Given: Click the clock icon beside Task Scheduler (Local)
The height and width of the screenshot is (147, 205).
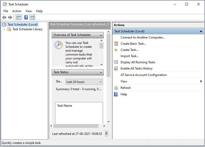Looking at the screenshot, I should [4, 25].
